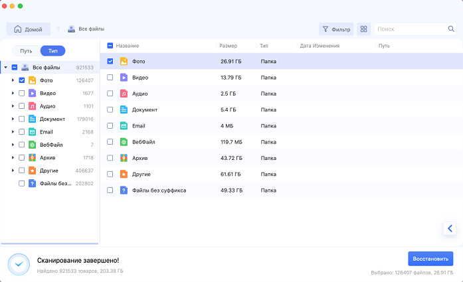Click the magnifier icon in search field
463x282 pixels.
451,29
